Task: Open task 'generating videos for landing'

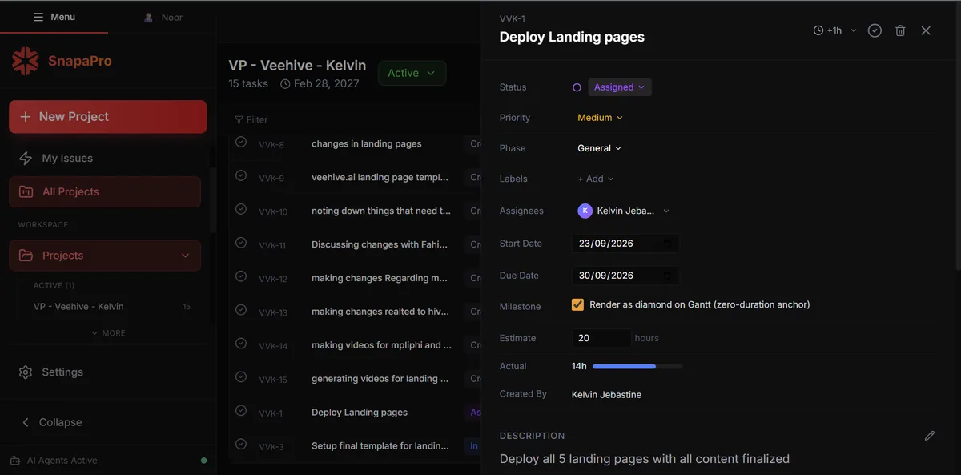Action: pyautogui.click(x=380, y=379)
